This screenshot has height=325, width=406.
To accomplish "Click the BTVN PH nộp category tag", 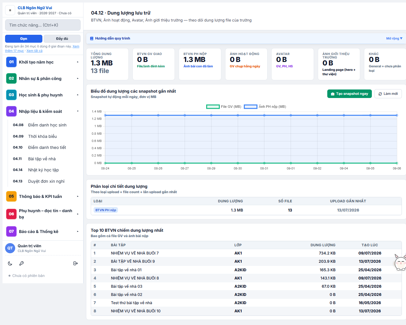I will pos(106,210).
